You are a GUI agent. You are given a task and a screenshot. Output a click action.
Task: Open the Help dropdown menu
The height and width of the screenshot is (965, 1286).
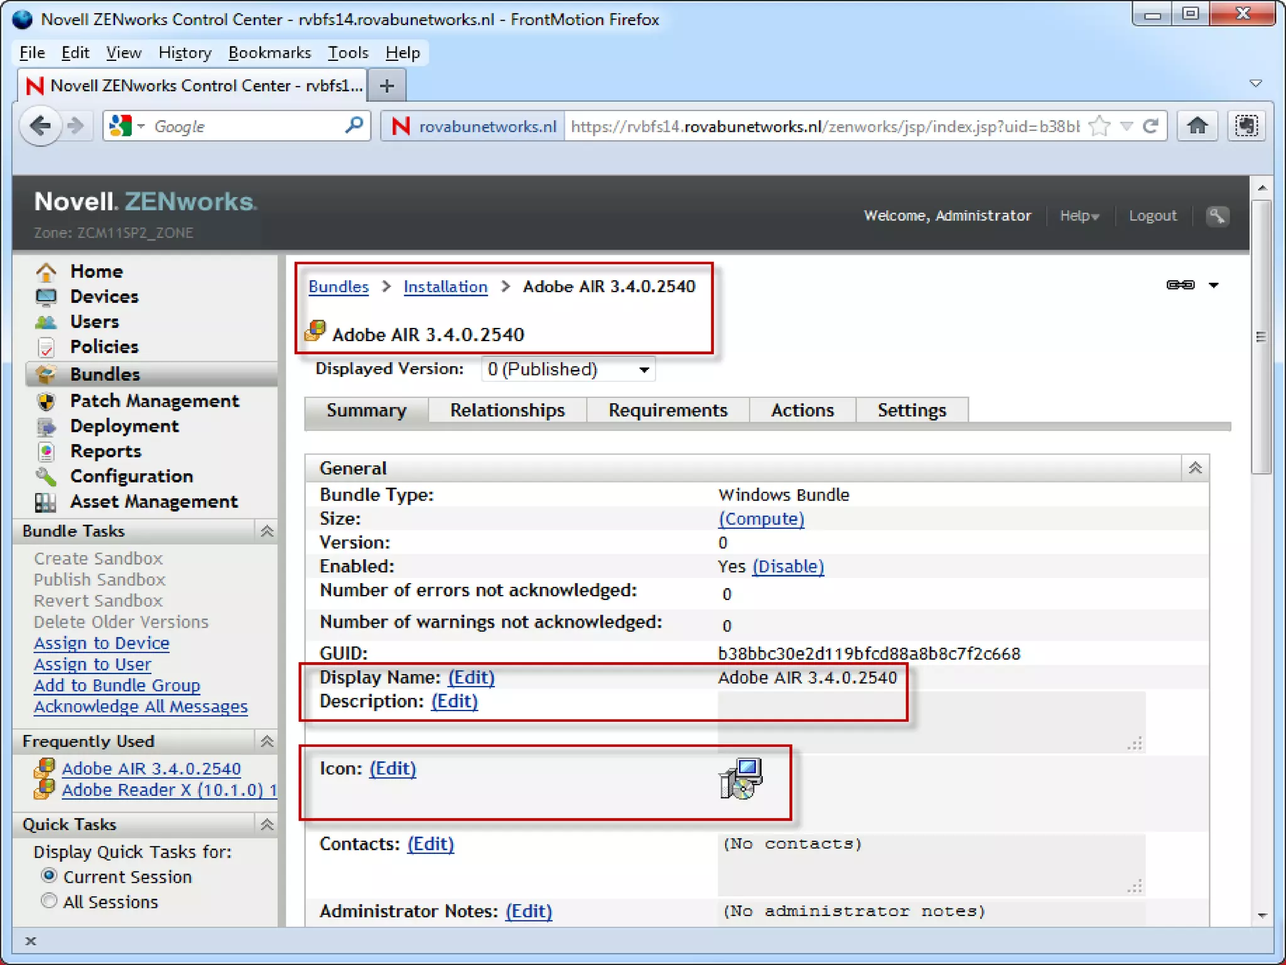pos(1079,215)
